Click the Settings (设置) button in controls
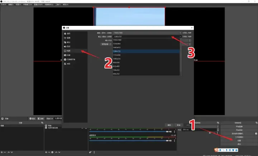The height and width of the screenshot is (156, 258). point(239,141)
